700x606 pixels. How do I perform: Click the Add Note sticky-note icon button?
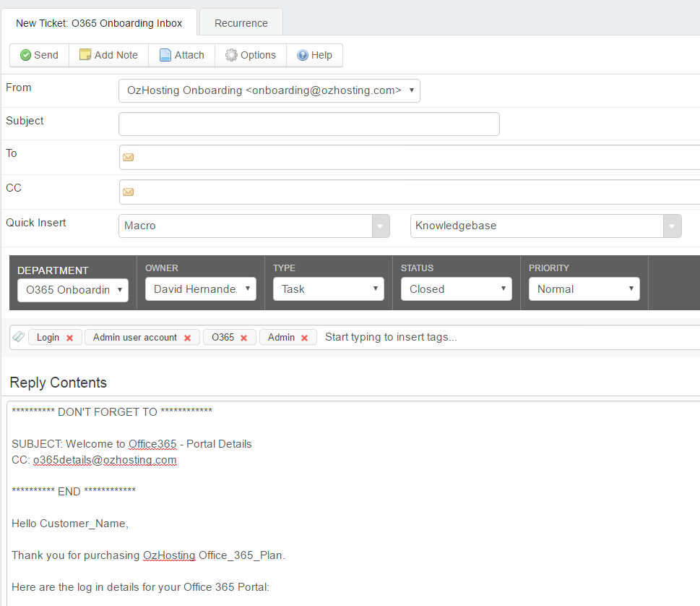(x=108, y=55)
